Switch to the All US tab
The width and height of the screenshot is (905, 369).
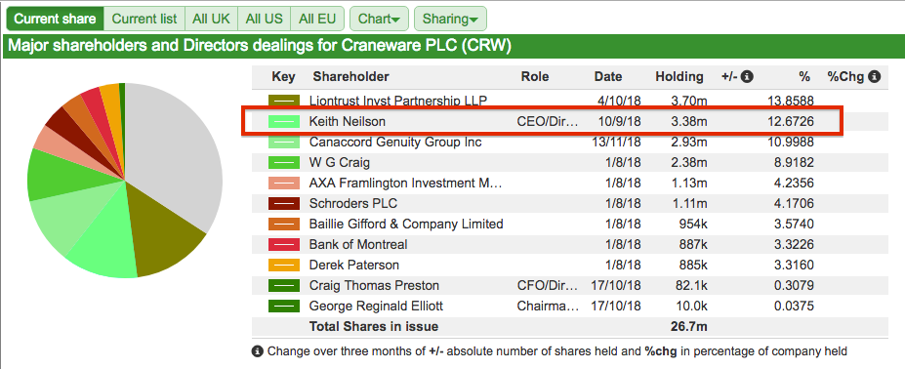click(x=265, y=19)
